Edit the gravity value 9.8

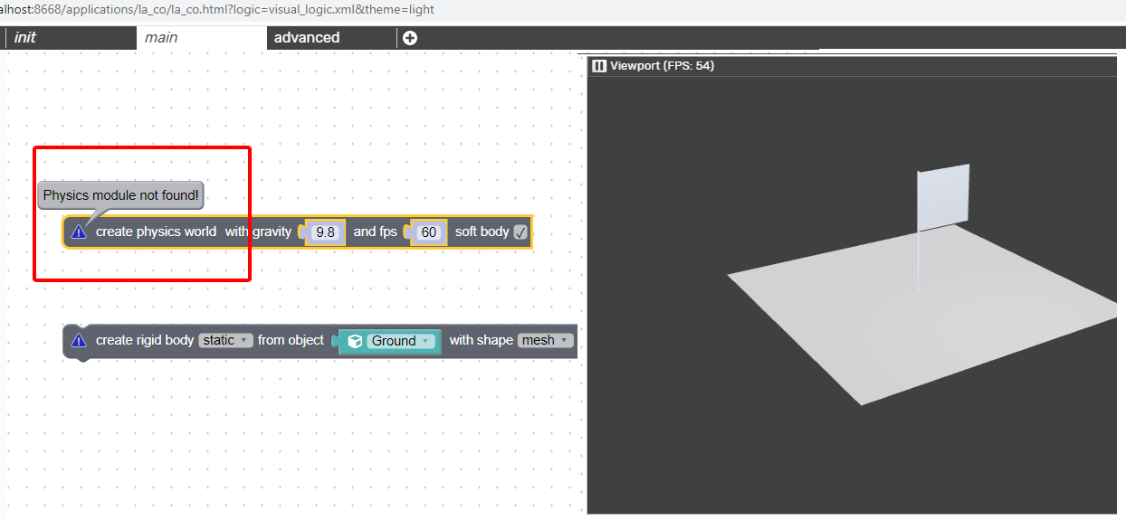(324, 232)
